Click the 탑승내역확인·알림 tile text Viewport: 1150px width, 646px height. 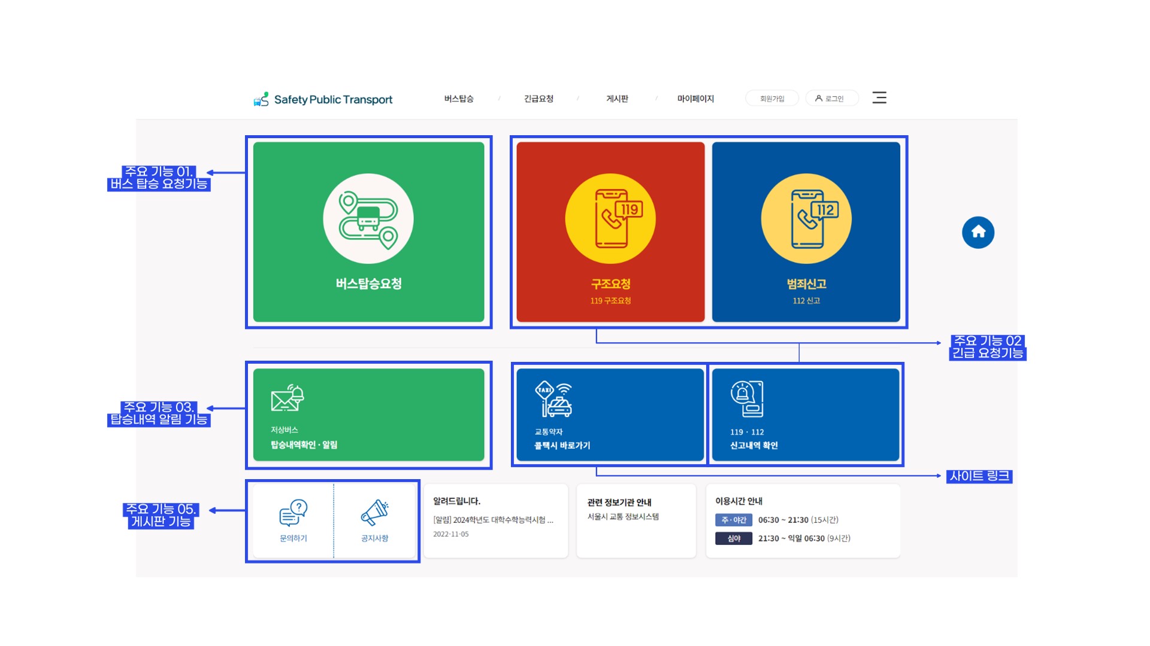click(x=304, y=444)
